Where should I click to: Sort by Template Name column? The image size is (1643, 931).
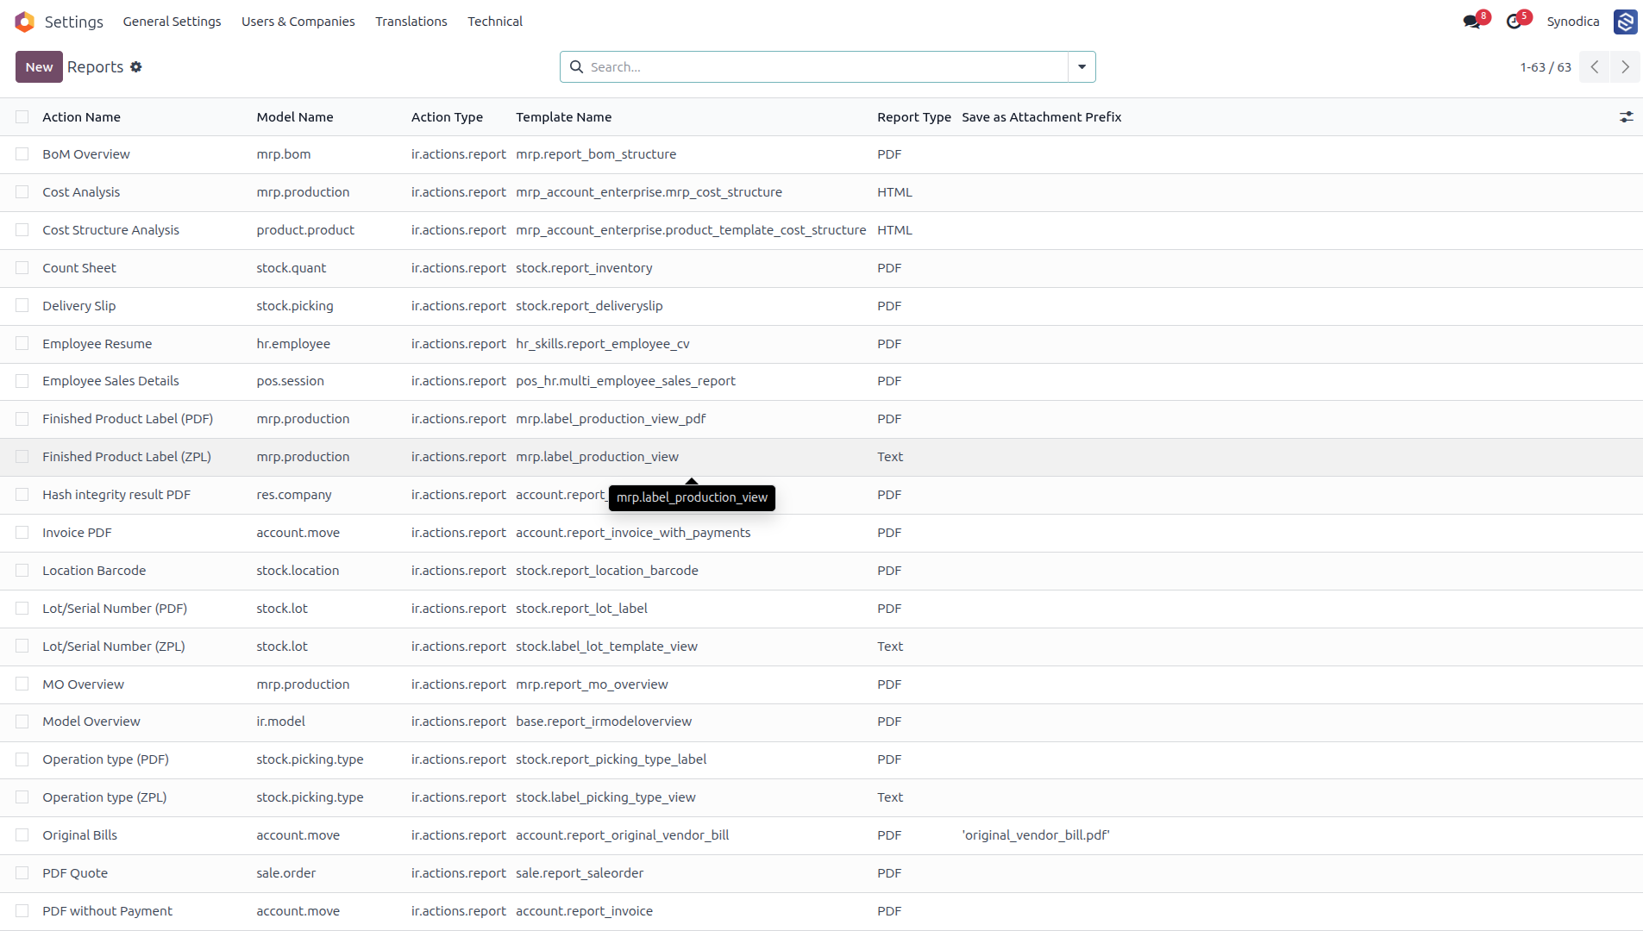click(563, 117)
